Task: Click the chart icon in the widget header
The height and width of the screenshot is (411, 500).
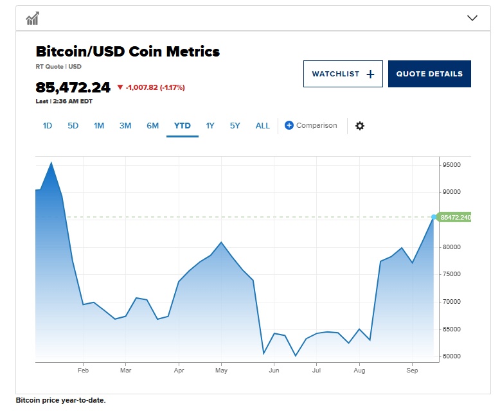Action: (x=33, y=19)
